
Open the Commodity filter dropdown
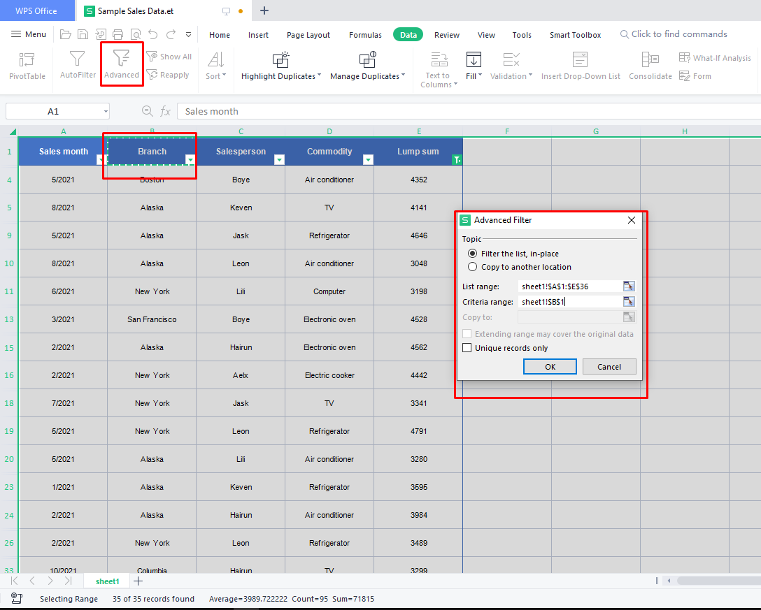pyautogui.click(x=368, y=159)
